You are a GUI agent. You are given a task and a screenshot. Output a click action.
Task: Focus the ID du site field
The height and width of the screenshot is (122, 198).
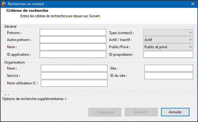[x=169, y=76]
